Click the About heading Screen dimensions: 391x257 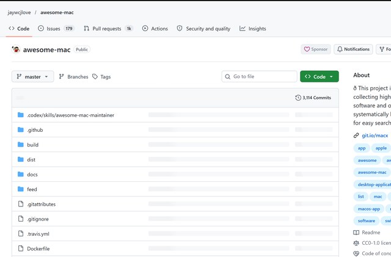click(361, 75)
